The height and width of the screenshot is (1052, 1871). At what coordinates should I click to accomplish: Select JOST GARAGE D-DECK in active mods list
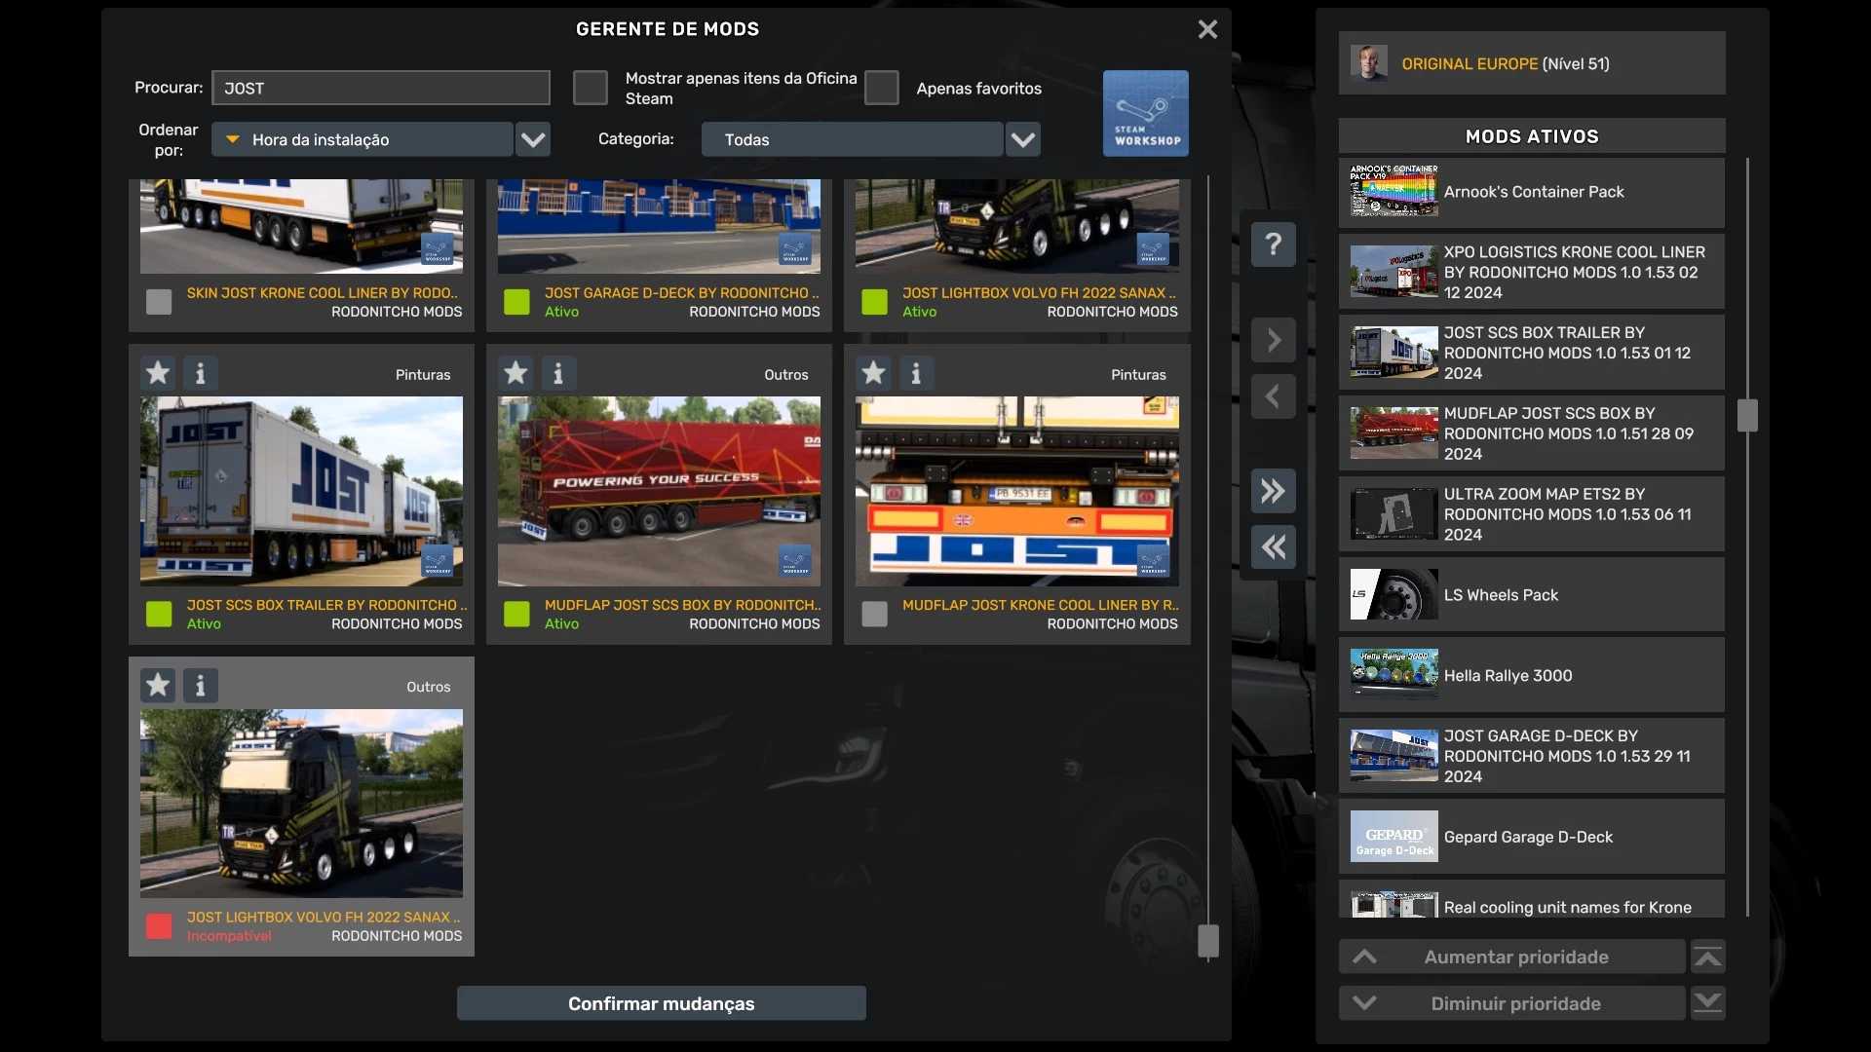pos(1532,756)
